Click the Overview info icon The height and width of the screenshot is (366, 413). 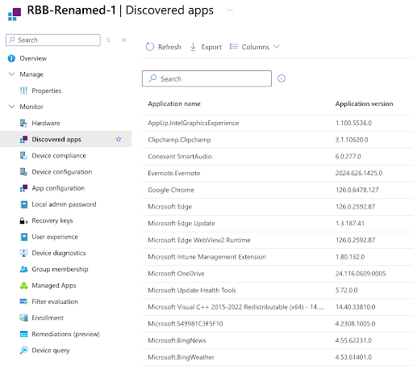pos(11,58)
